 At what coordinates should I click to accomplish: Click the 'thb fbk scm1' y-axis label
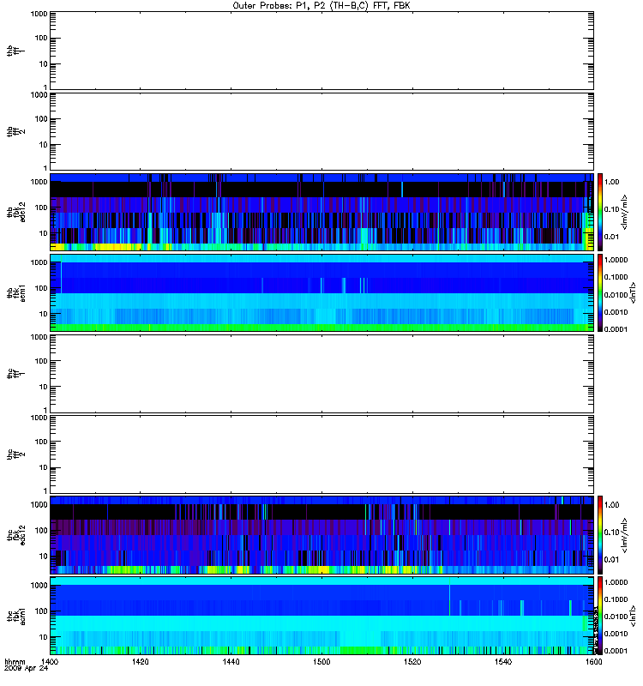pyautogui.click(x=15, y=293)
